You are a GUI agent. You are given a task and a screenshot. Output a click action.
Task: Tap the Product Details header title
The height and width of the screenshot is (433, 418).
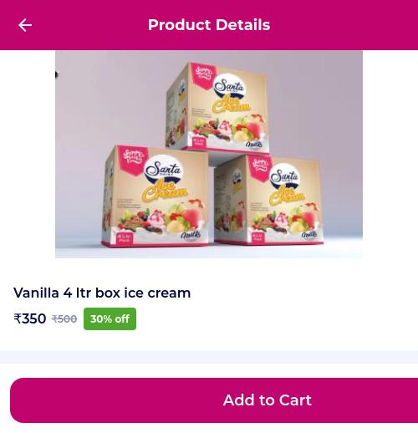pyautogui.click(x=209, y=25)
